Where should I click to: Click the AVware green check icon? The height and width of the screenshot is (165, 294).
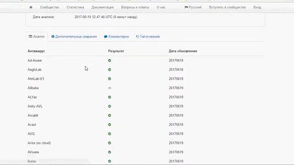109,152
